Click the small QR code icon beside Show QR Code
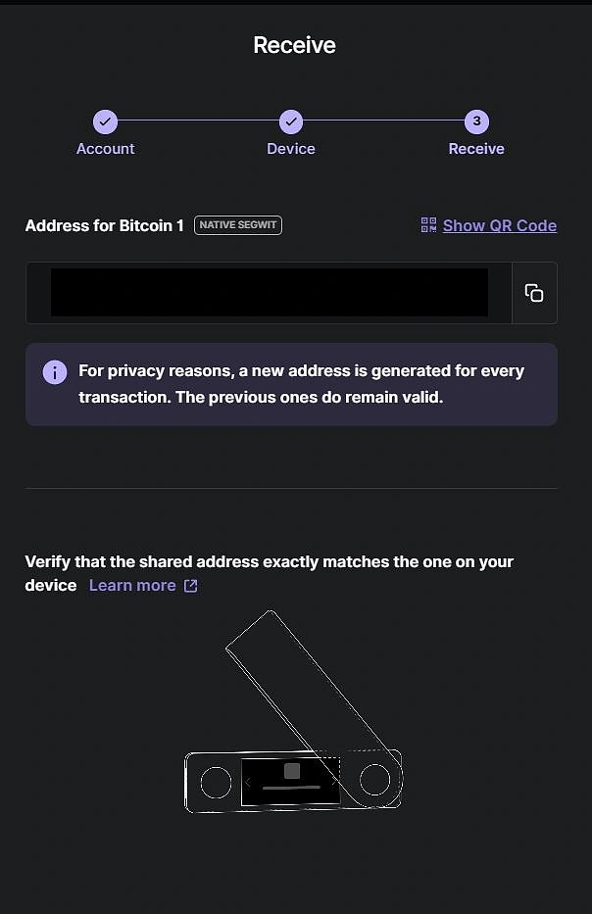Screen dimensions: 592x914 click(x=428, y=224)
